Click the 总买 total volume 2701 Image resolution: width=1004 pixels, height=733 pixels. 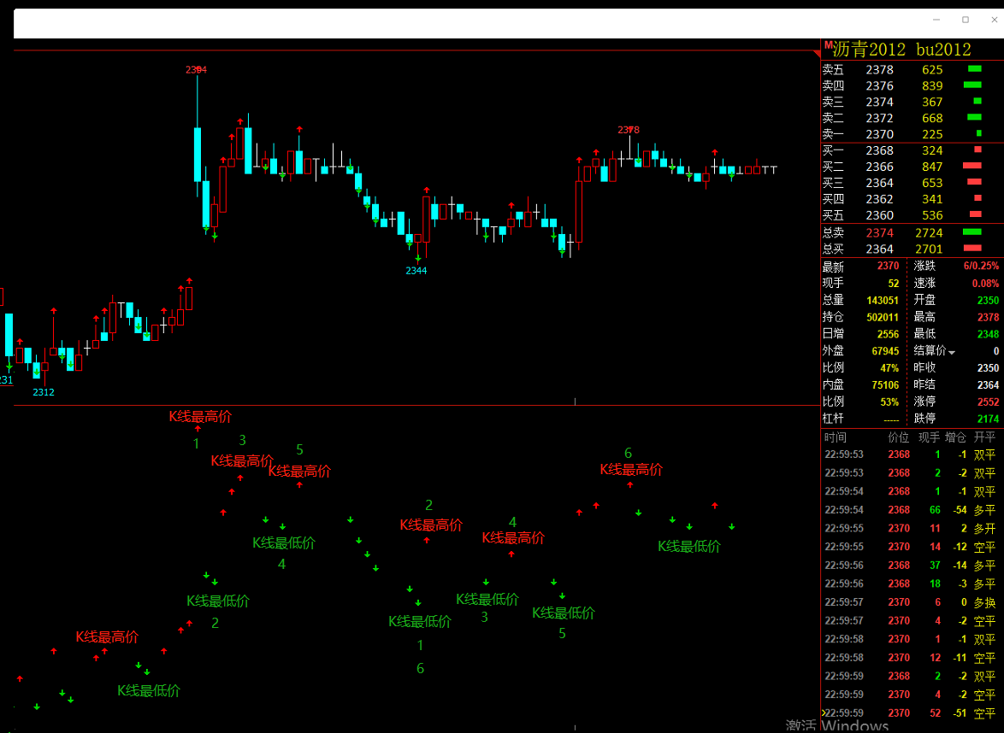(929, 249)
